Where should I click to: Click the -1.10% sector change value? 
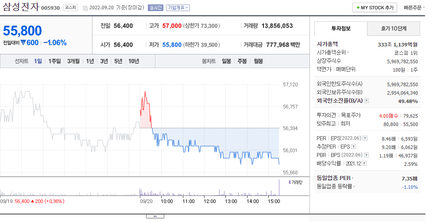pos(410,187)
